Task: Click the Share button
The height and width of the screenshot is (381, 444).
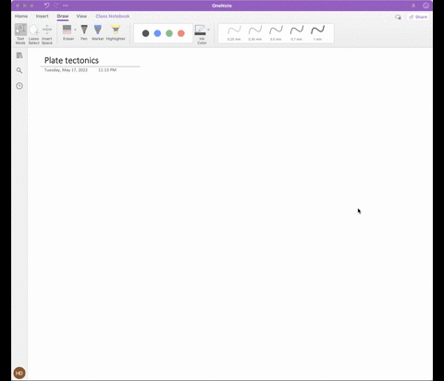Action: (x=418, y=17)
